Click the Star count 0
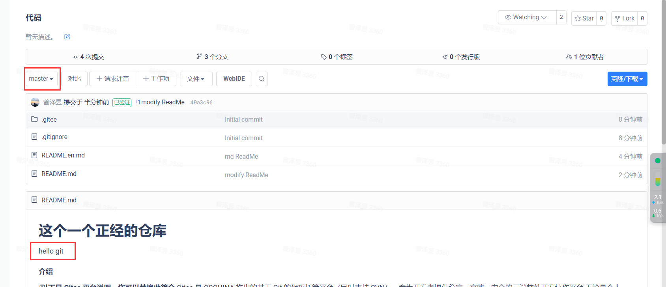This screenshot has height=287, width=666. pyautogui.click(x=601, y=18)
